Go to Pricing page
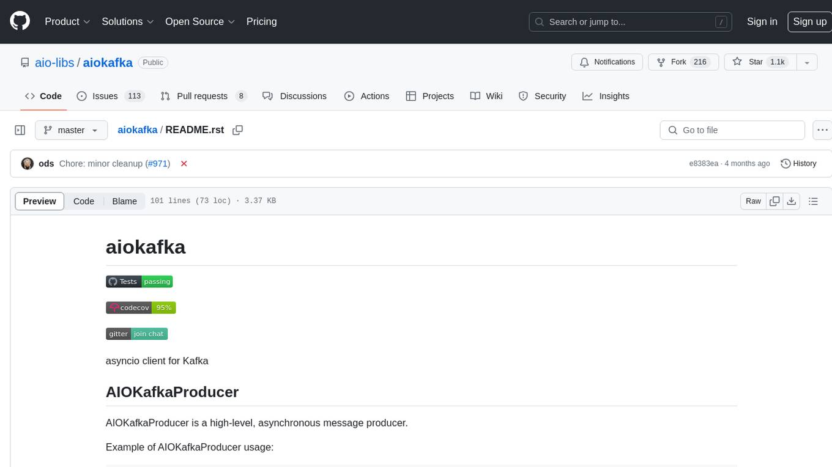The height and width of the screenshot is (467, 832). pos(261,21)
